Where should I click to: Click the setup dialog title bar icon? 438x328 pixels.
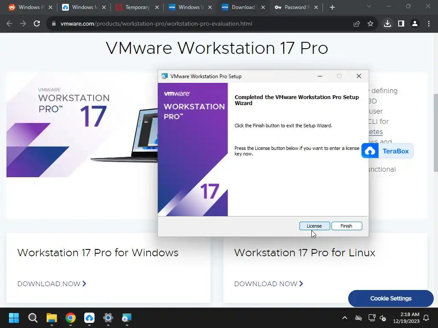(165, 76)
